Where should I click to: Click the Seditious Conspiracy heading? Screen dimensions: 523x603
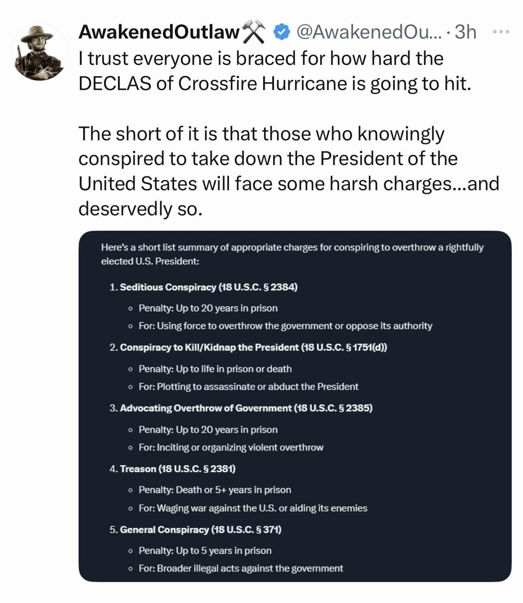pyautogui.click(x=208, y=287)
